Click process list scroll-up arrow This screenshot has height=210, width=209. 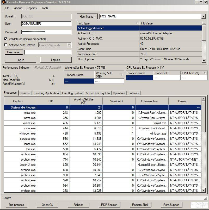pos(203,99)
